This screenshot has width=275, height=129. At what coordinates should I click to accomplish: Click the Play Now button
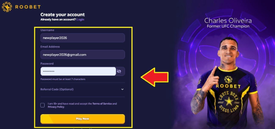(83, 119)
